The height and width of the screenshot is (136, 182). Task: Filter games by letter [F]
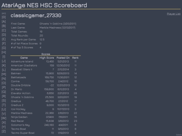tap(4, 43)
